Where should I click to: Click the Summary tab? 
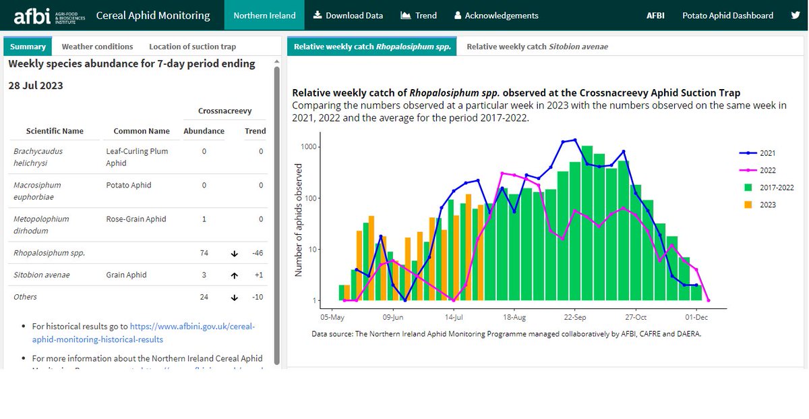(28, 47)
